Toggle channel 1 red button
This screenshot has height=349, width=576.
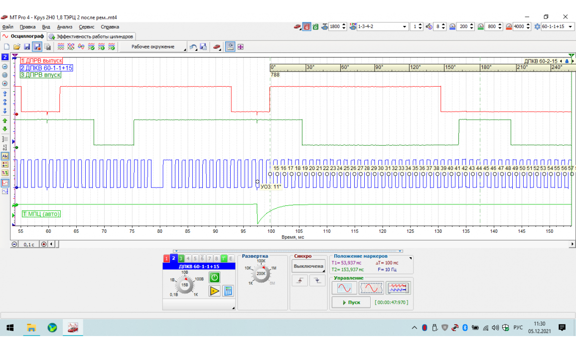coord(167,258)
